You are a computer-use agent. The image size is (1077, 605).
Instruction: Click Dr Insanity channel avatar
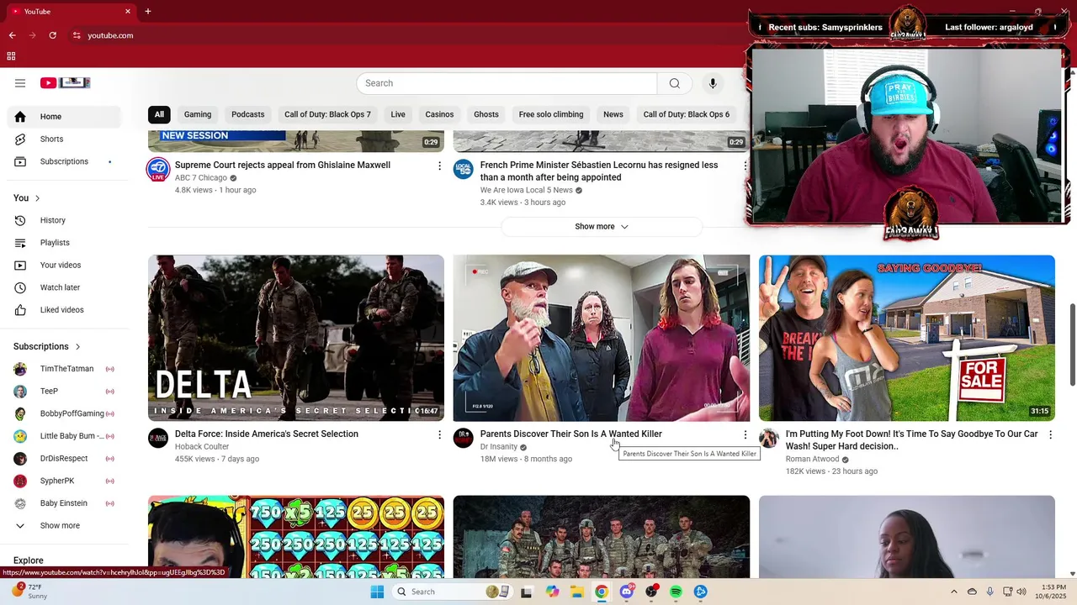[x=464, y=439]
